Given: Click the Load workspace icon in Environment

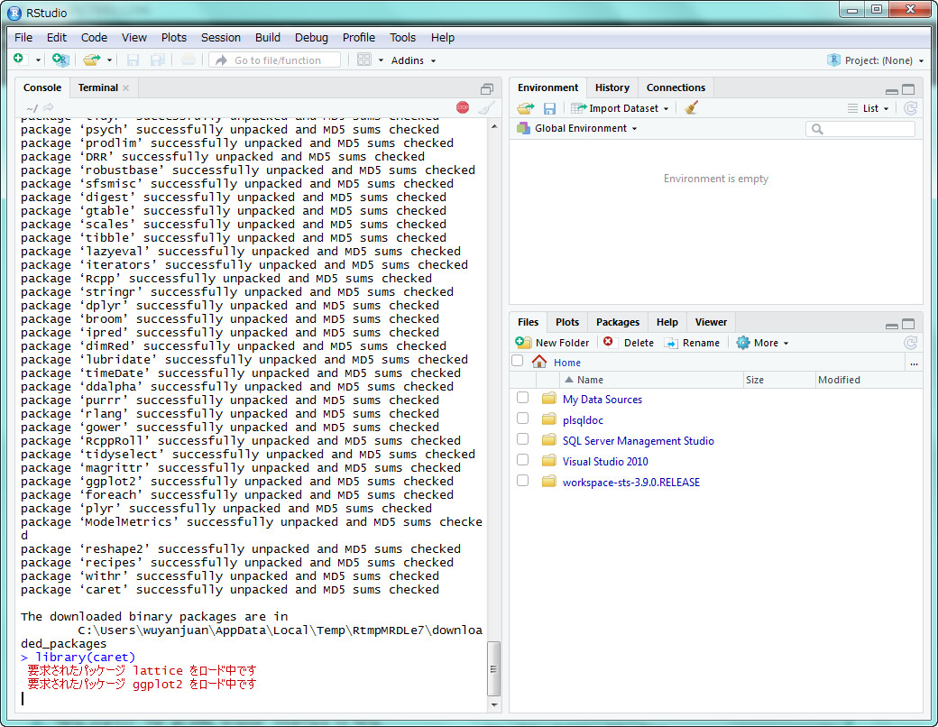Looking at the screenshot, I should 526,108.
